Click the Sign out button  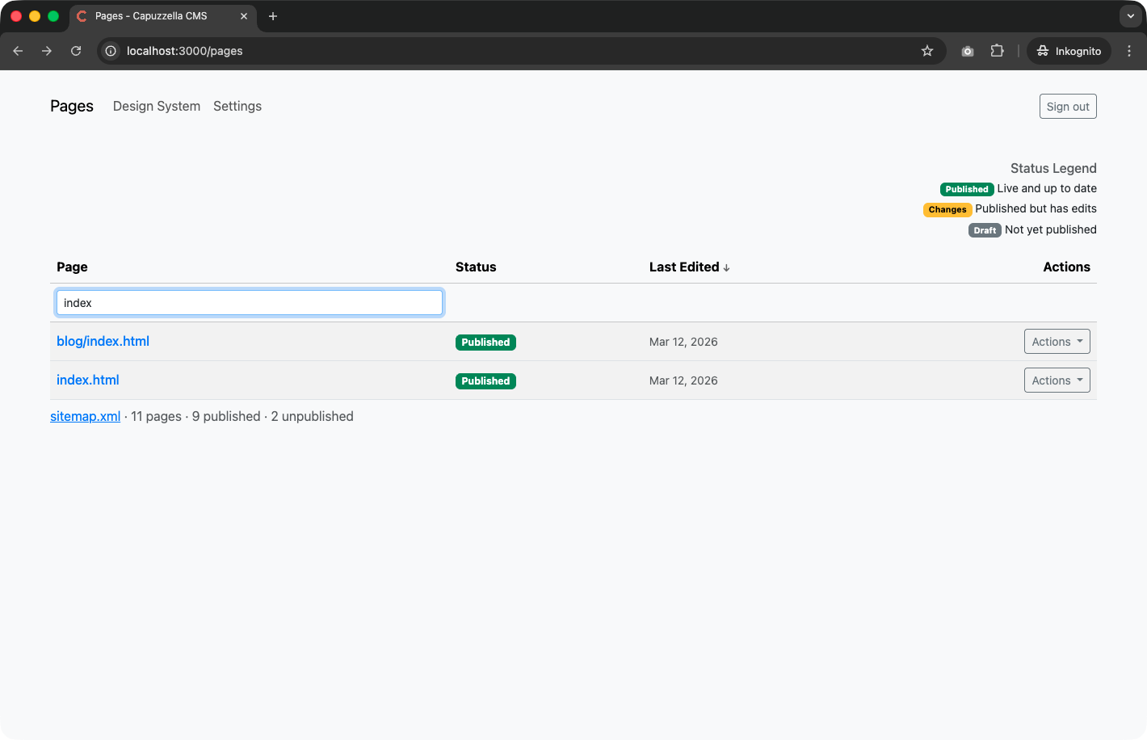pyautogui.click(x=1067, y=107)
